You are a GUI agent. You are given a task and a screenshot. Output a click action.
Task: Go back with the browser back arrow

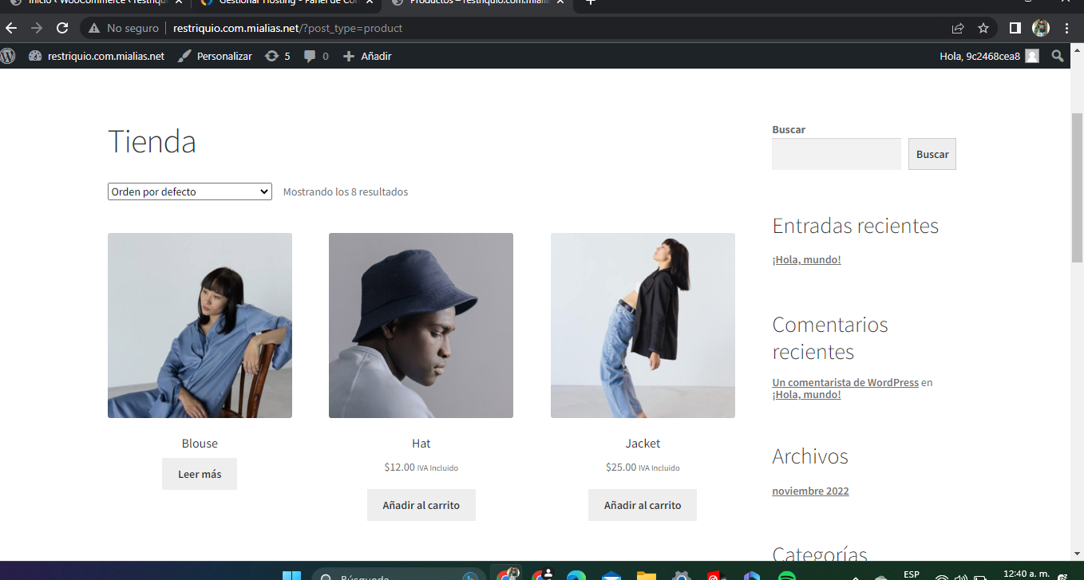[x=11, y=28]
